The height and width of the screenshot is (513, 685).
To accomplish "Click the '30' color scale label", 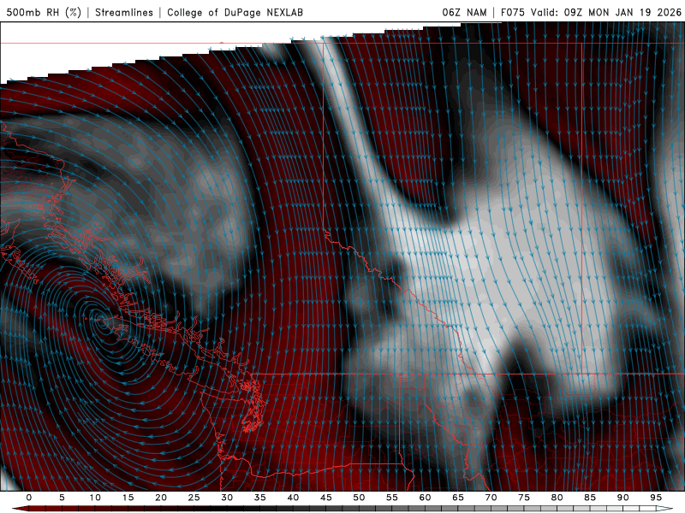I will coord(227,498).
